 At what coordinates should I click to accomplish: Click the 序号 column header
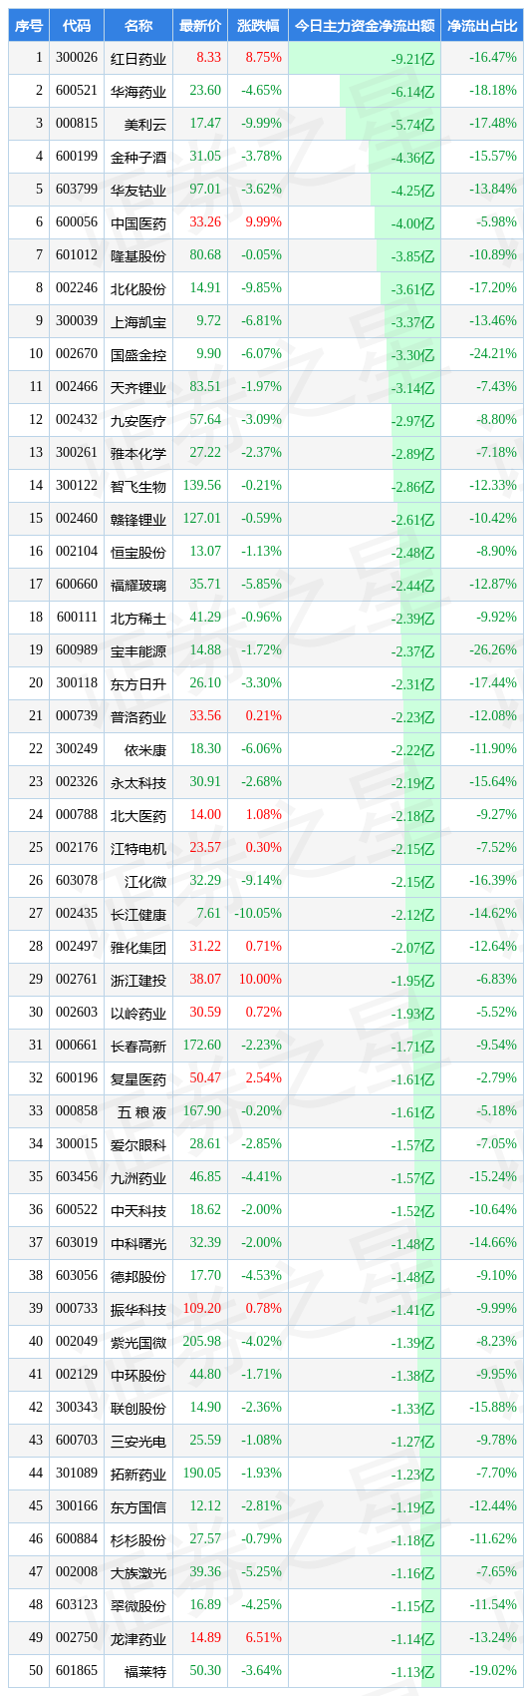tap(29, 26)
